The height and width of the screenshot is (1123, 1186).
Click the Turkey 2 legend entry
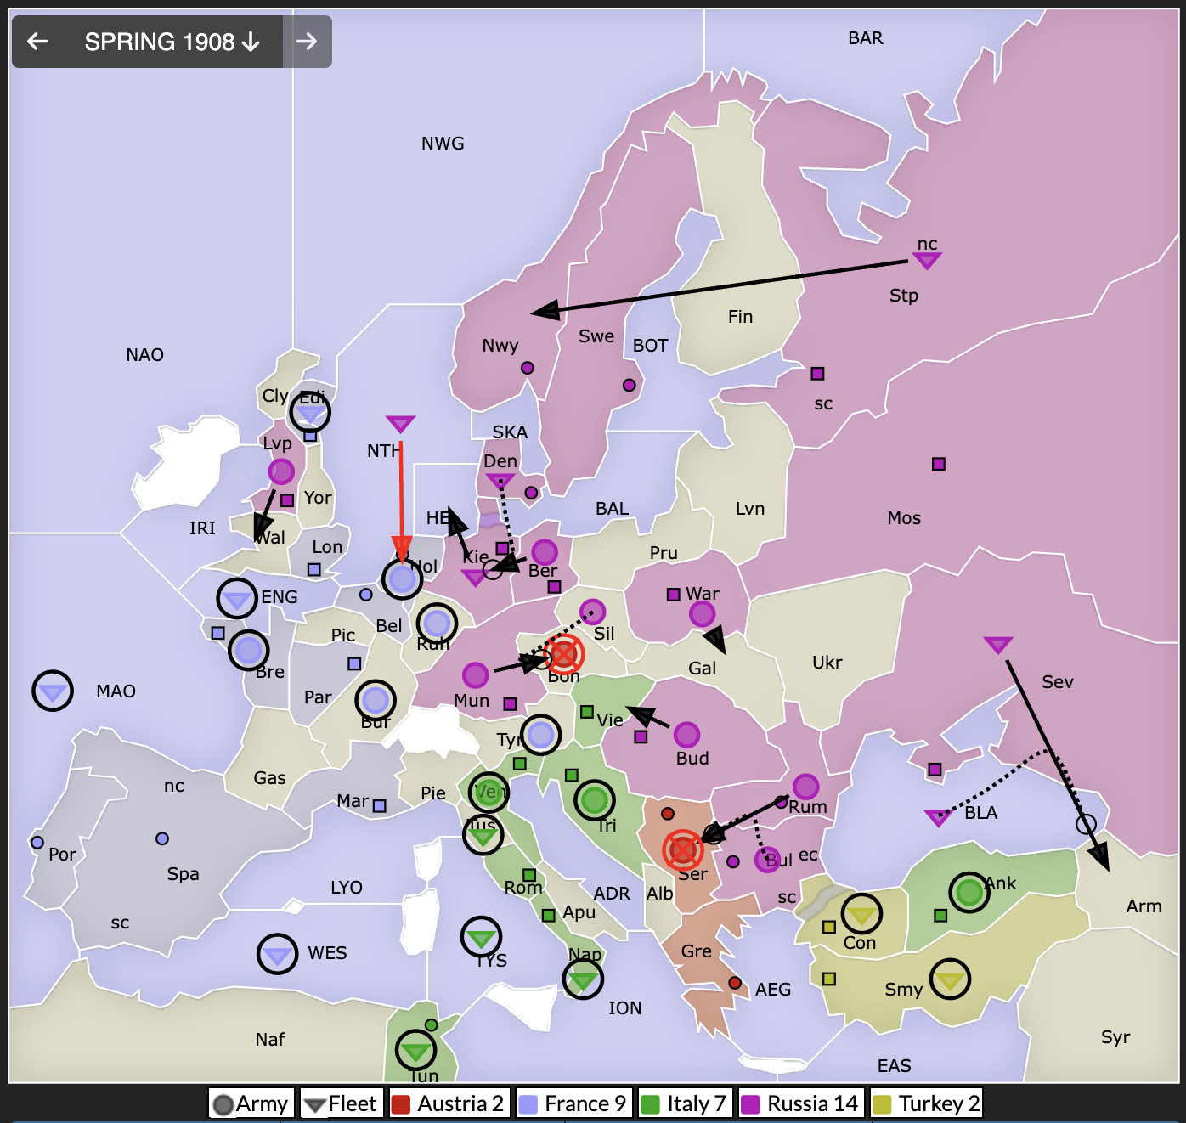click(926, 1103)
